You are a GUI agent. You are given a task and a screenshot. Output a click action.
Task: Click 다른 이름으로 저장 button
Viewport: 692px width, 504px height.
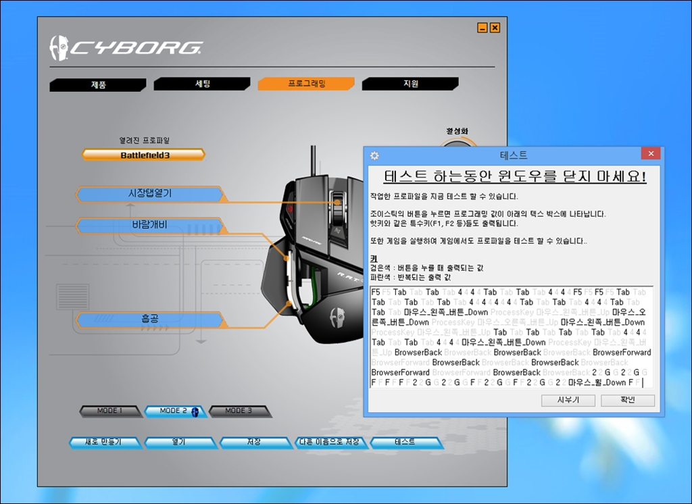(x=331, y=443)
